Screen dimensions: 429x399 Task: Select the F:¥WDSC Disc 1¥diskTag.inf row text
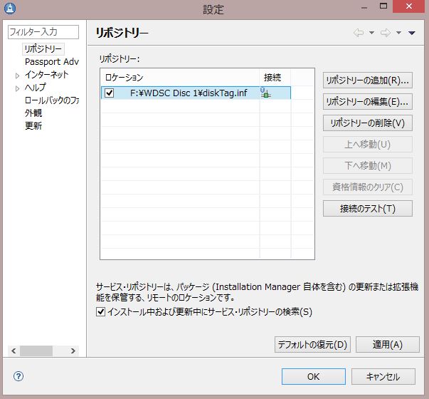click(x=189, y=93)
